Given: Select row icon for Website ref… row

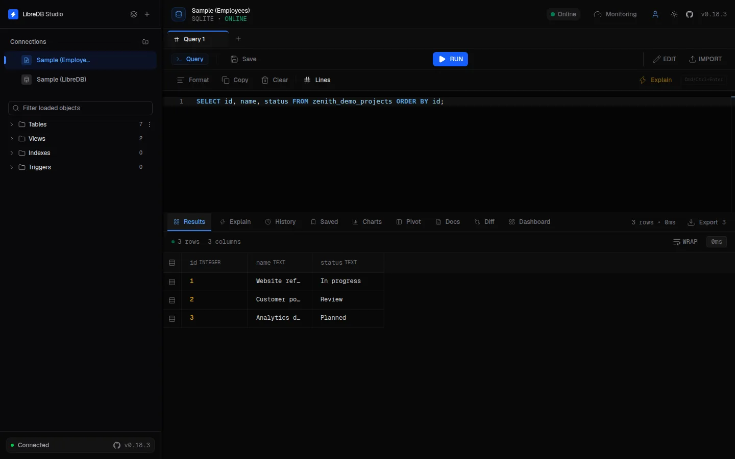Looking at the screenshot, I should point(172,282).
